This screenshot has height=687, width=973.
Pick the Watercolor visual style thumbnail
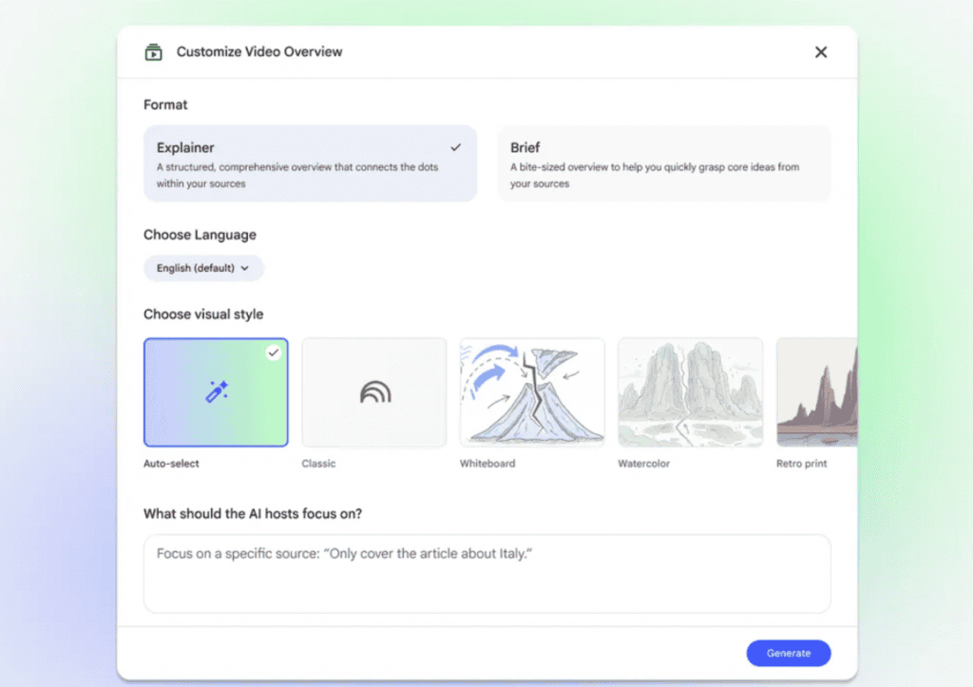pyautogui.click(x=690, y=391)
